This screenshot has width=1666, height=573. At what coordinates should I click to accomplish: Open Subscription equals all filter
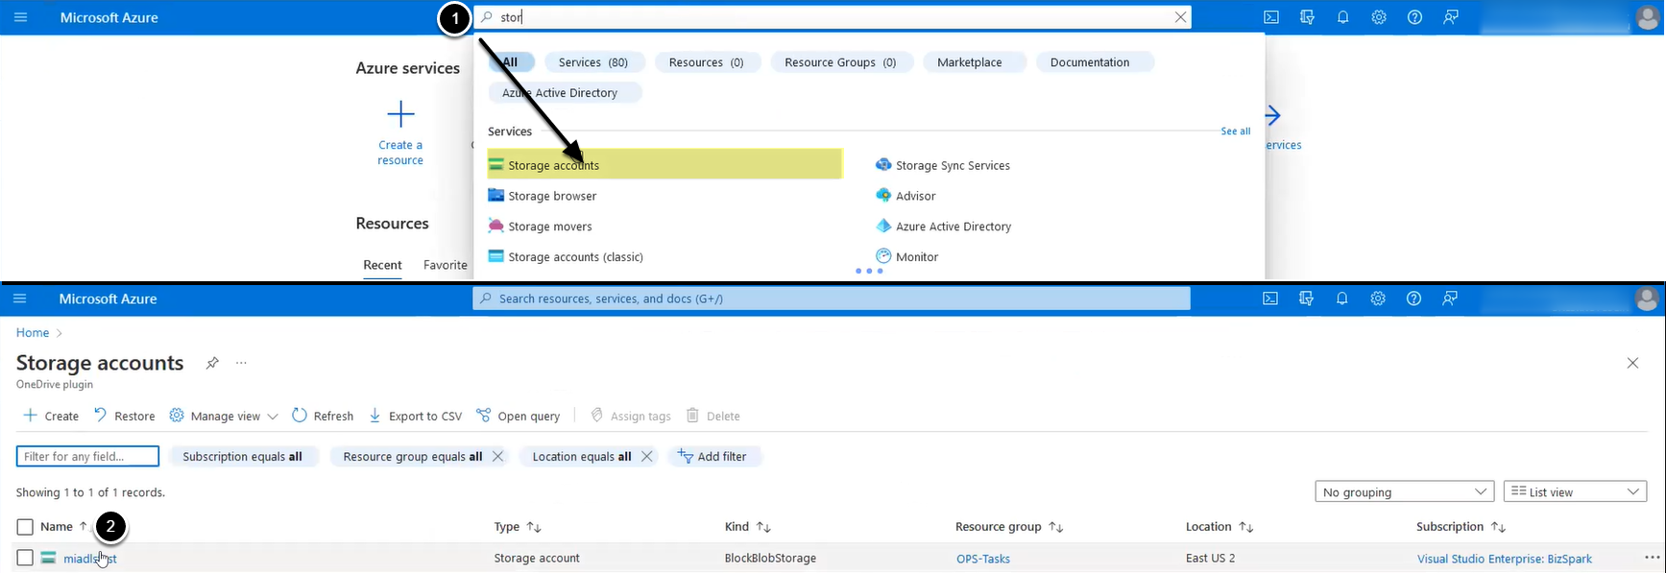243,457
